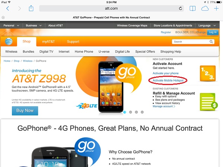Open the bookmarks book icon

point(193,9)
